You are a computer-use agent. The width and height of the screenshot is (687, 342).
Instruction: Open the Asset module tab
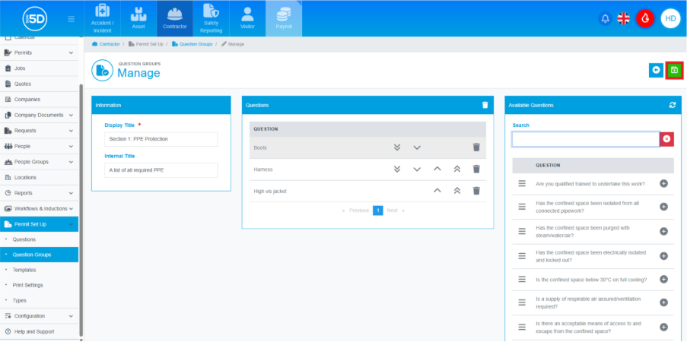coord(138,18)
